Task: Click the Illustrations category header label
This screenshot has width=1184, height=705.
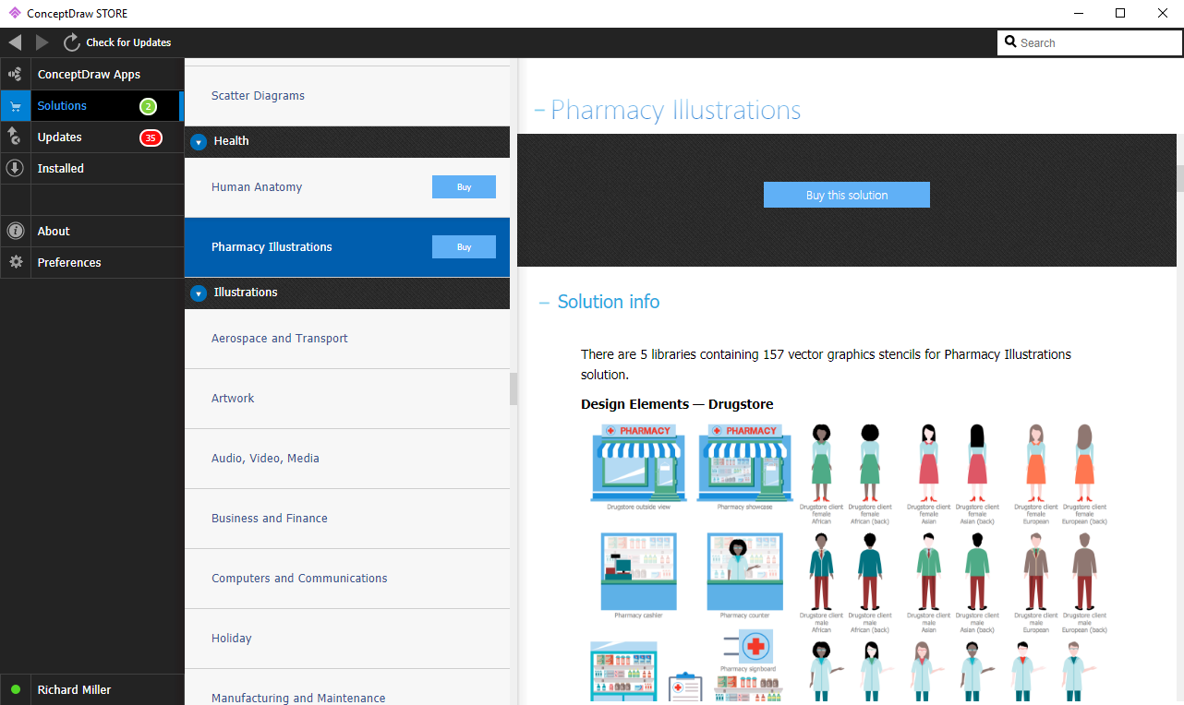Action: click(246, 293)
